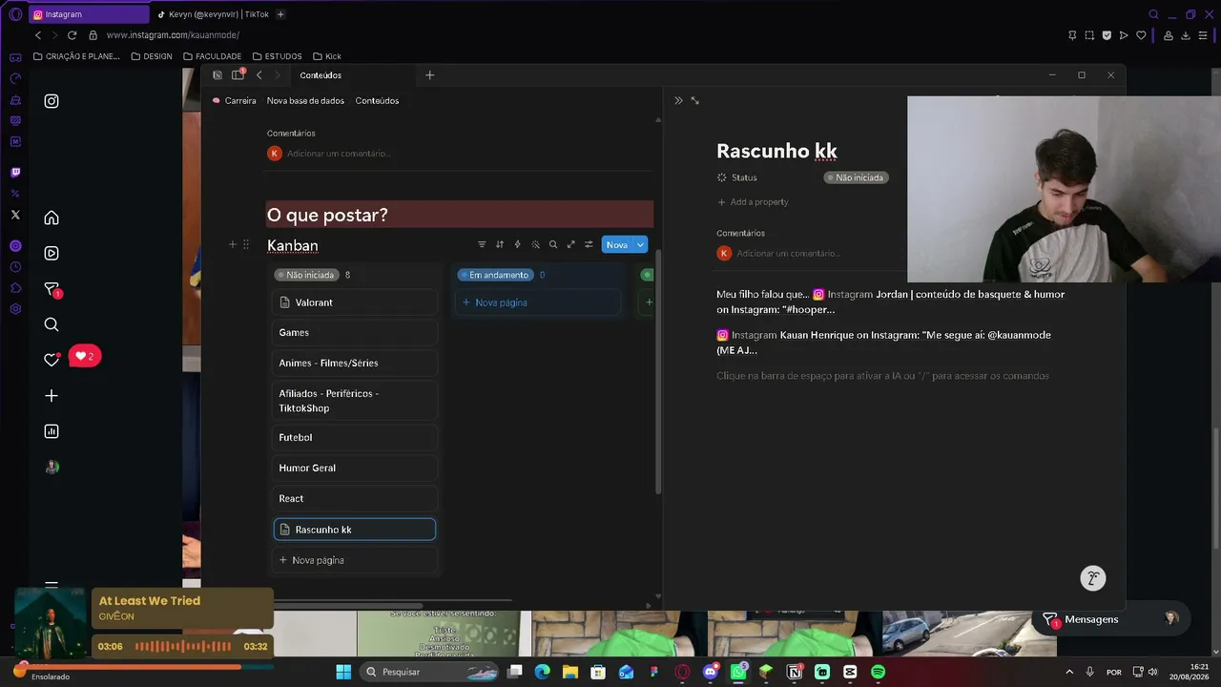Go back in the Notion window
Image resolution: width=1221 pixels, height=687 pixels.
click(259, 75)
